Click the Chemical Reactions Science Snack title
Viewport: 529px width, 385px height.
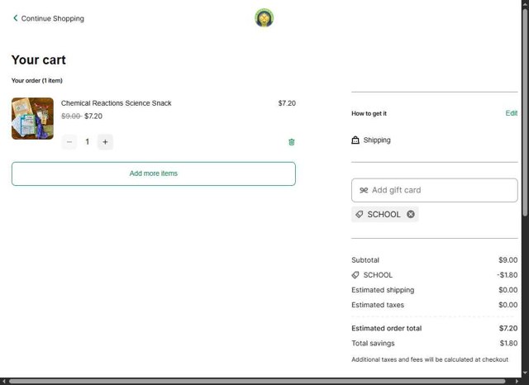117,103
